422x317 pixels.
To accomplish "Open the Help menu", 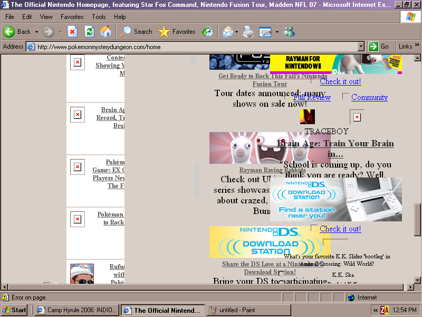I will [x=120, y=17].
